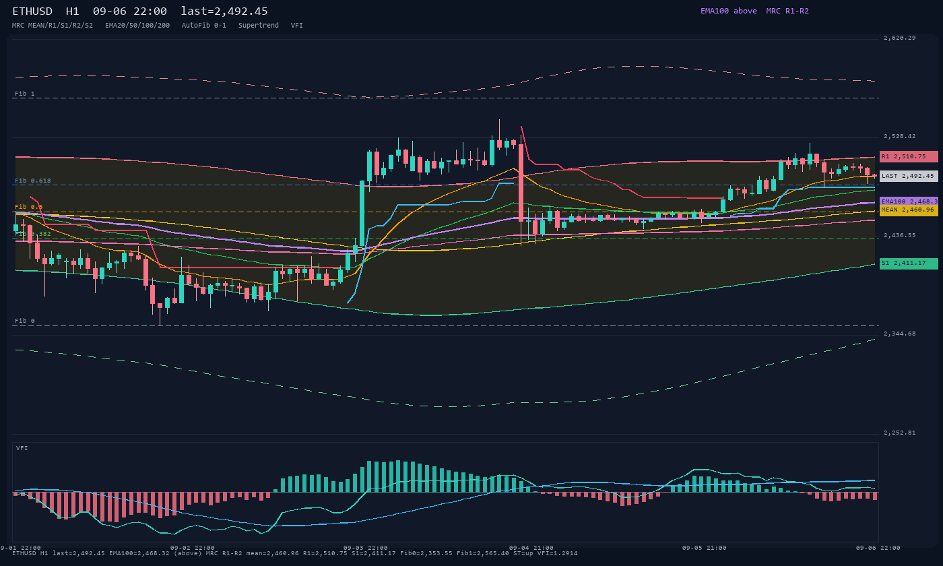Click the Supertrend legend entry

click(259, 26)
